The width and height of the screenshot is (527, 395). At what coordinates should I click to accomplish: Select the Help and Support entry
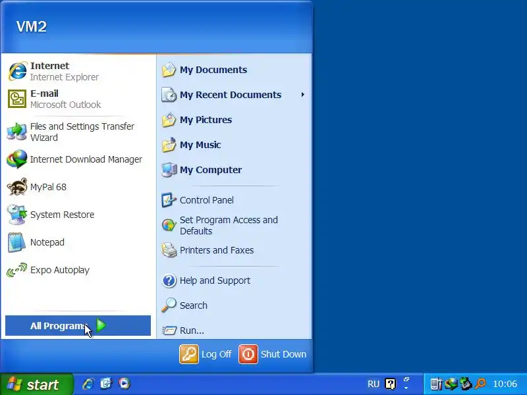coord(235,280)
